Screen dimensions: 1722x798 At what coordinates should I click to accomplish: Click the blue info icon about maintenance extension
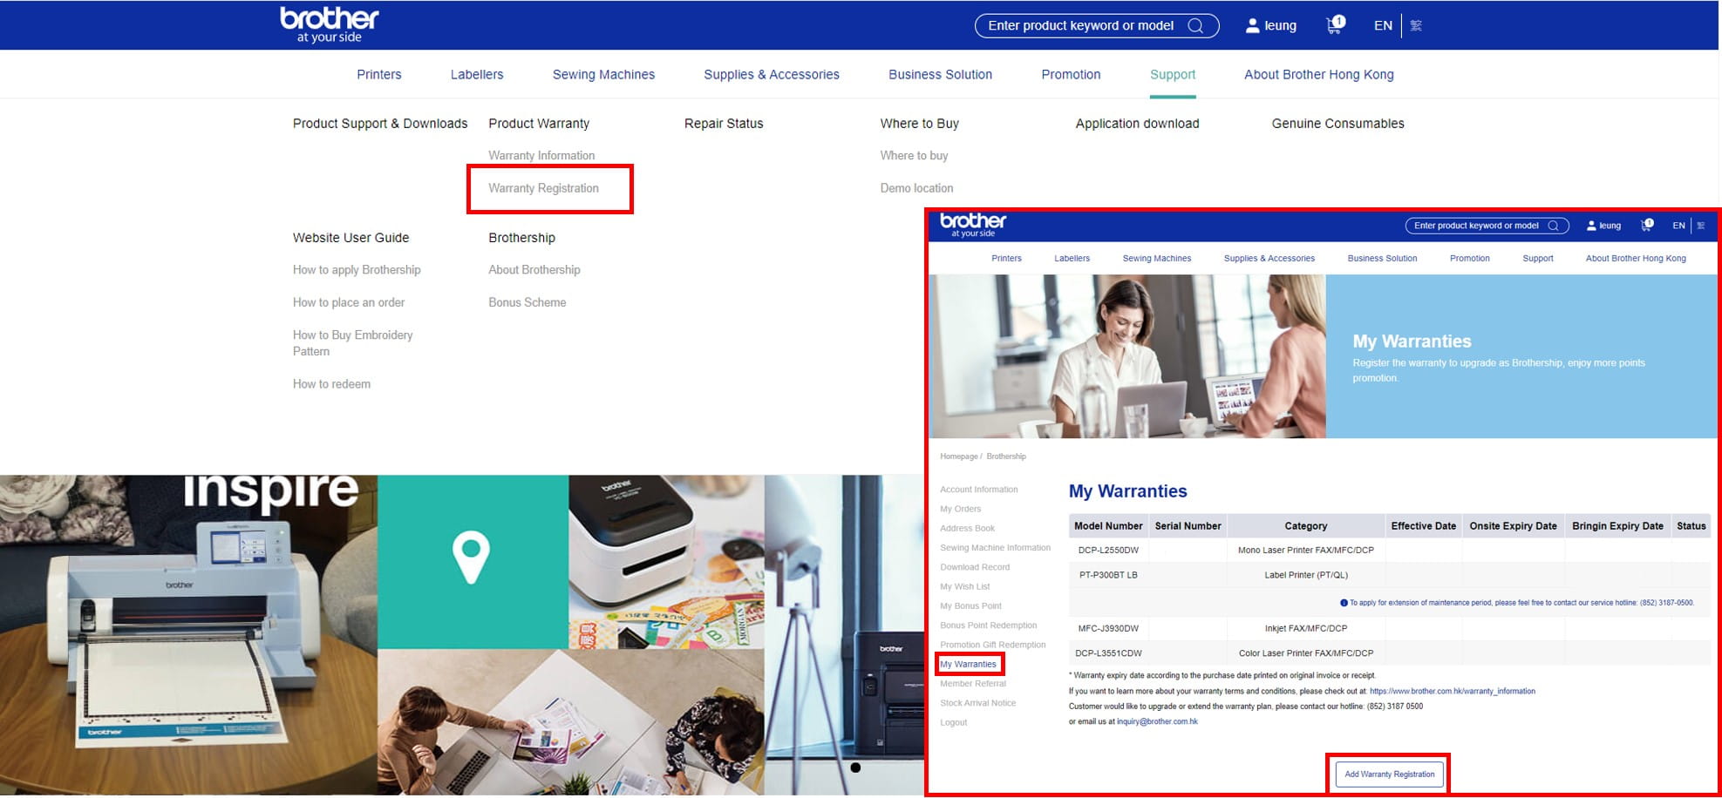[1344, 603]
